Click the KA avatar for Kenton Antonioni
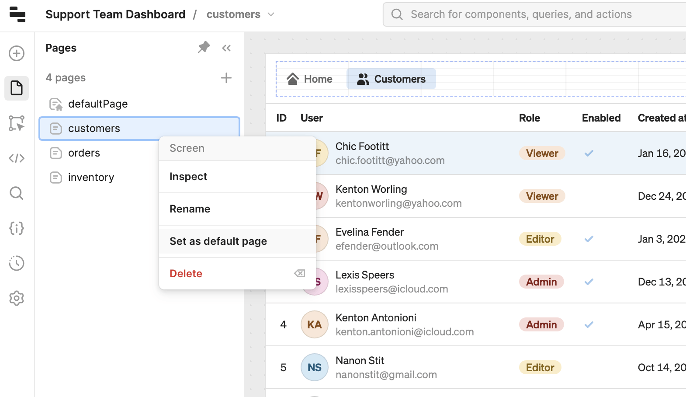Screen dimensions: 686x397 pos(315,324)
